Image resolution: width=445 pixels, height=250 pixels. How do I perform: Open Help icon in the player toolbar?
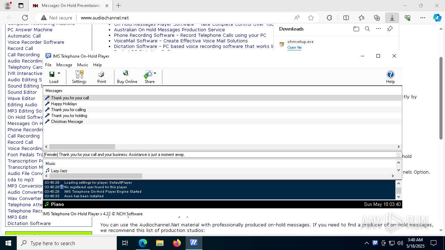pos(390,77)
